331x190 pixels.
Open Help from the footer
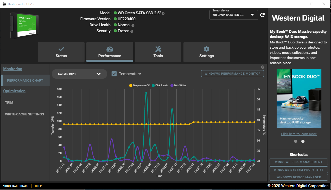(38, 186)
